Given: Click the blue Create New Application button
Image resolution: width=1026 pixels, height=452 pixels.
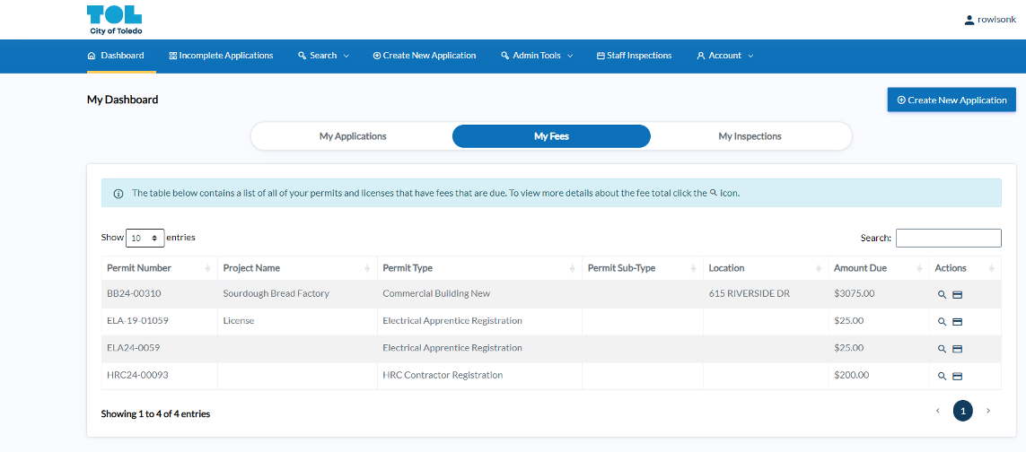Looking at the screenshot, I should point(951,100).
